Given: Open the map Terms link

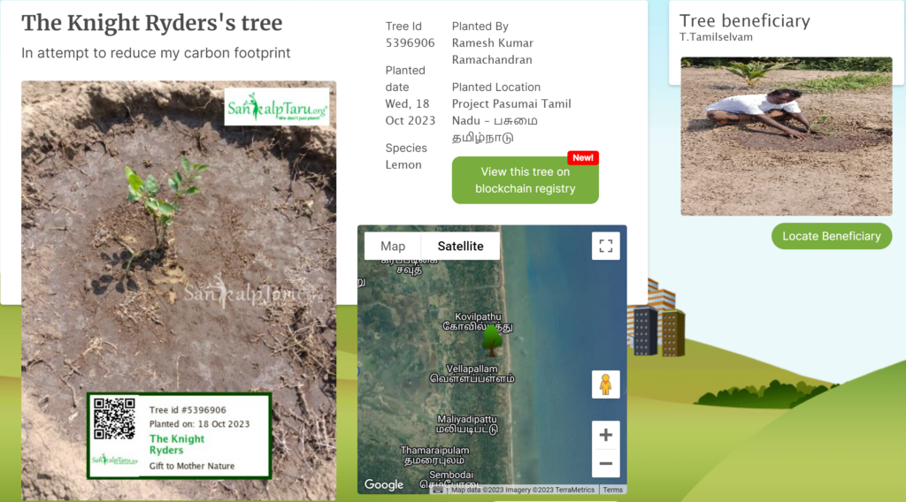Looking at the screenshot, I should coord(612,490).
